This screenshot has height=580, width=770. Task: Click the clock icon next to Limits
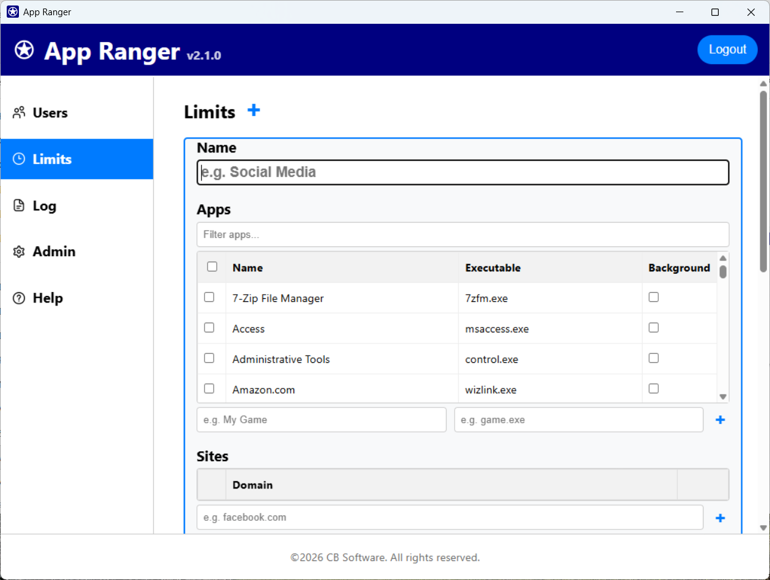pyautogui.click(x=18, y=159)
